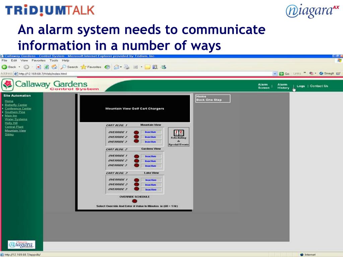Click Mountain View OVERRIDE 1 Inactive value
Screen dimensions: 343x257
point(150,132)
